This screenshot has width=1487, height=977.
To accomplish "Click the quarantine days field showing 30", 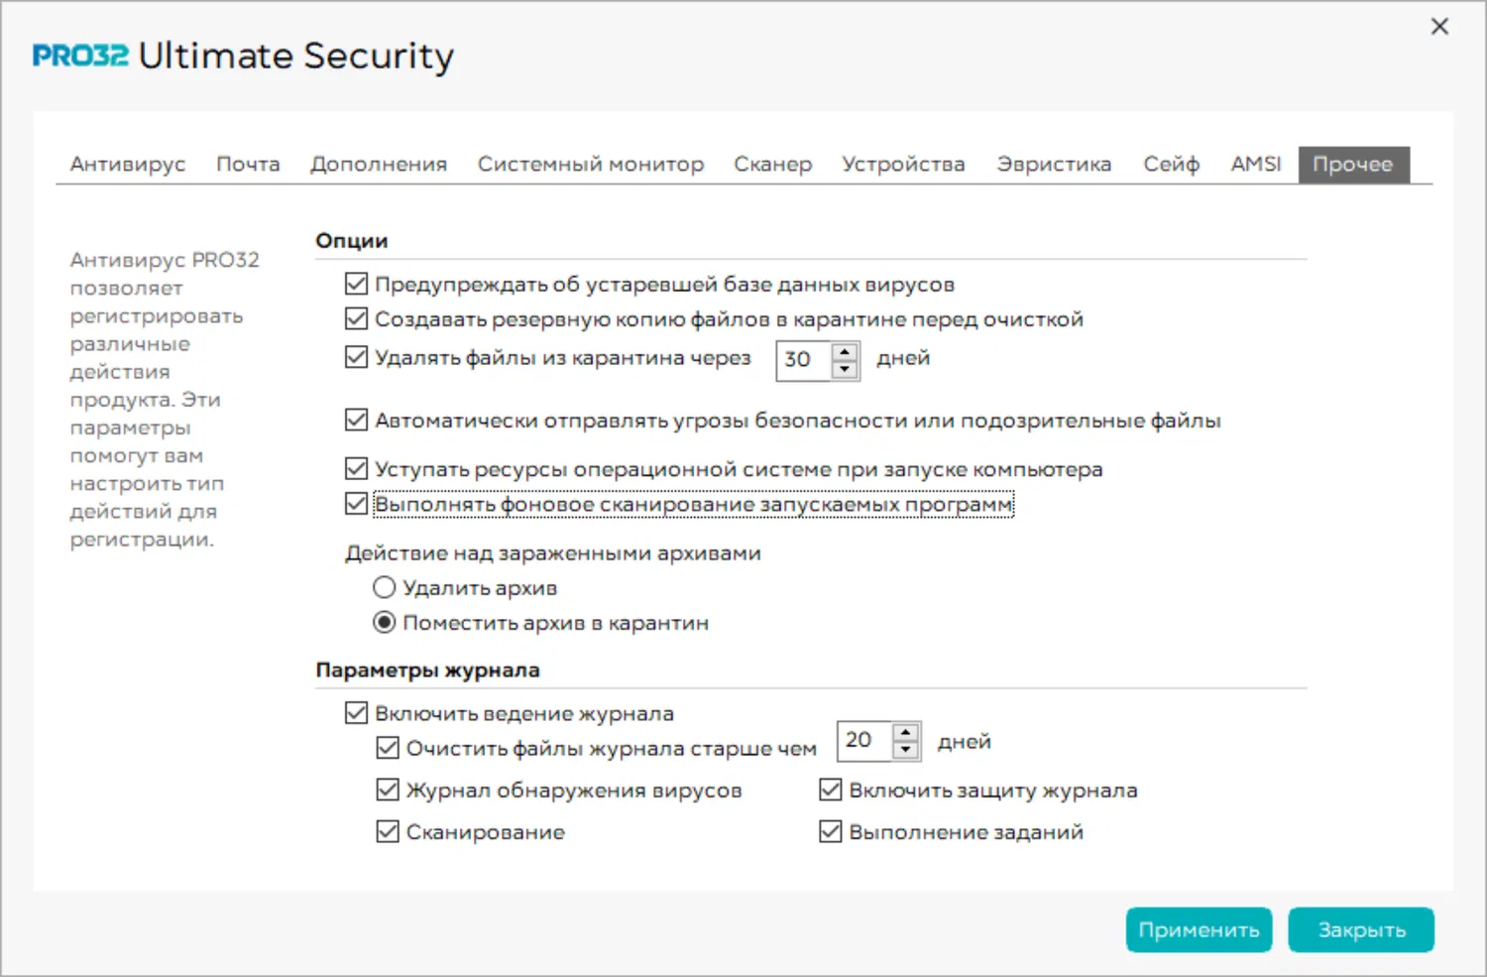I will (x=802, y=360).
